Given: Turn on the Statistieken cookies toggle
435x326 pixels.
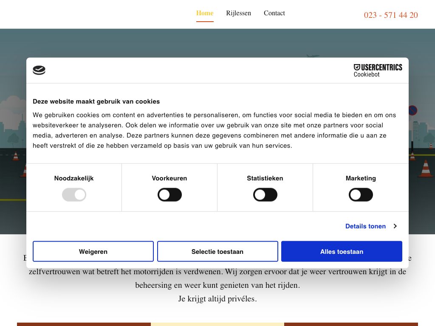Looking at the screenshot, I should tap(265, 195).
